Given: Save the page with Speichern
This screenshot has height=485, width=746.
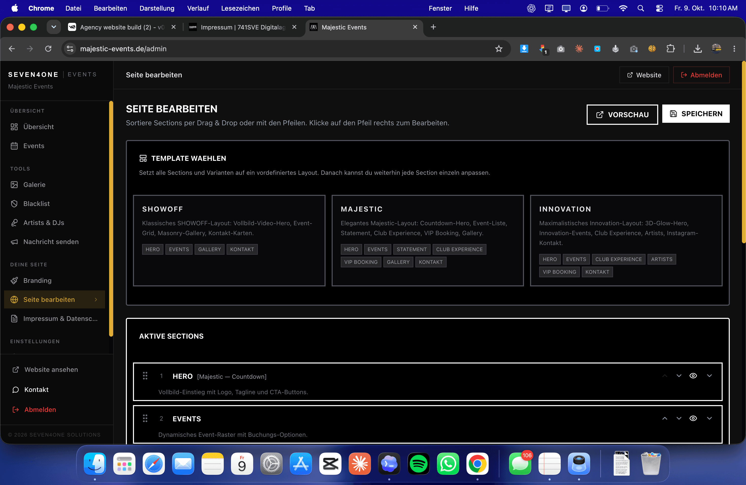Looking at the screenshot, I should point(696,114).
